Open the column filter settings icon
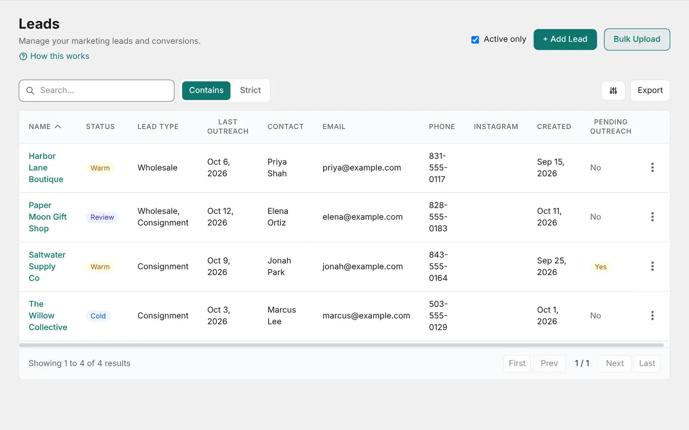The width and height of the screenshot is (689, 430). (x=613, y=90)
